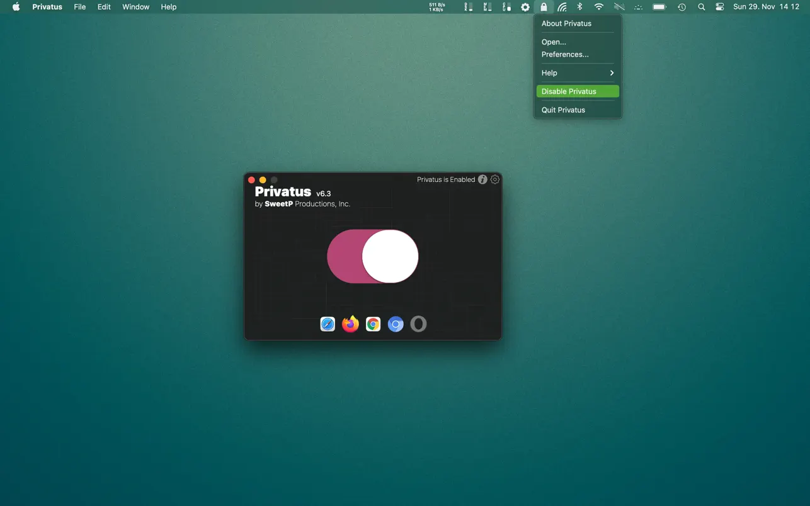
Task: Click the Opera browser icon
Action: point(418,324)
